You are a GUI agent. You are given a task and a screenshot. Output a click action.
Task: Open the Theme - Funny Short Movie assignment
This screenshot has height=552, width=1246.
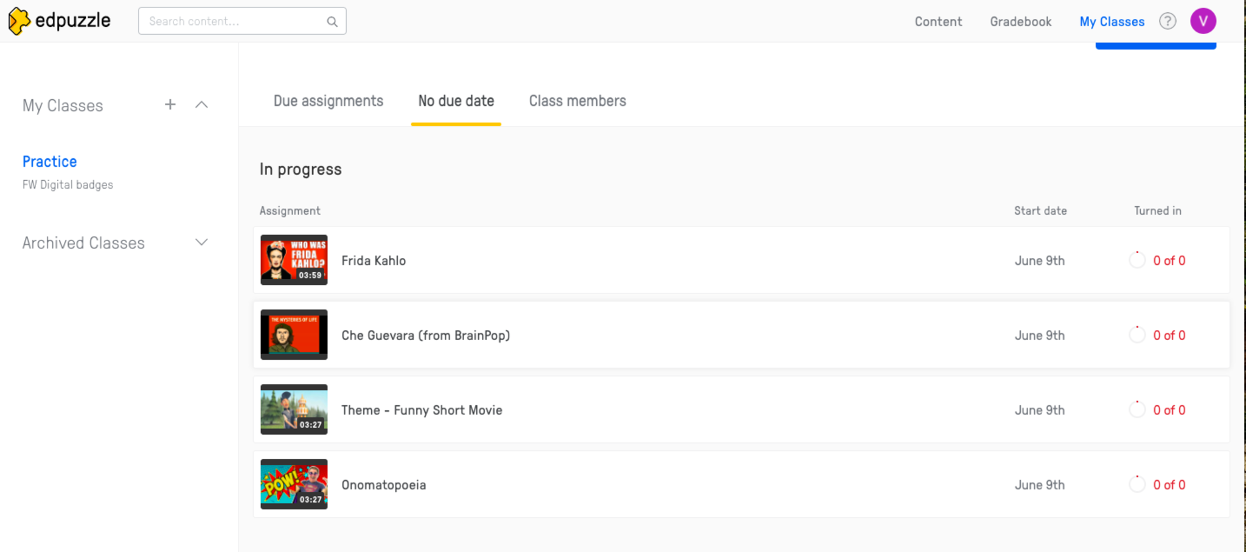click(x=422, y=410)
